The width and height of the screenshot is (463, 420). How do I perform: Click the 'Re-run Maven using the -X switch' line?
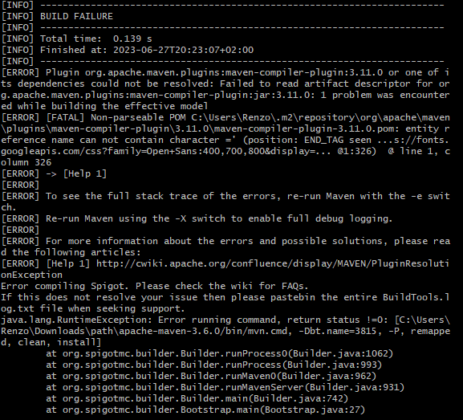click(197, 218)
